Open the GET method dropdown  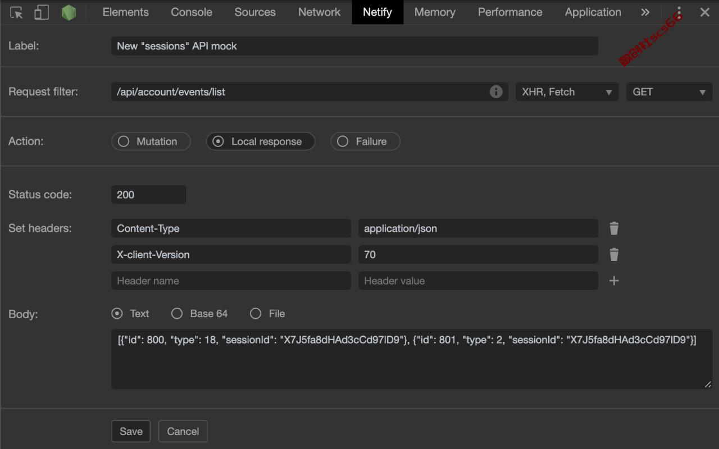pos(669,91)
